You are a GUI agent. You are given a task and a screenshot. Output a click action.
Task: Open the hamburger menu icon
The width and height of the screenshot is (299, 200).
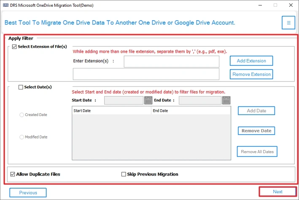coord(288,23)
